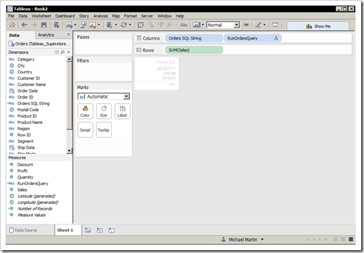The image size is (364, 253).
Task: Open the Refresh dropdown arrow in toolbar
Action: [x=130, y=24]
